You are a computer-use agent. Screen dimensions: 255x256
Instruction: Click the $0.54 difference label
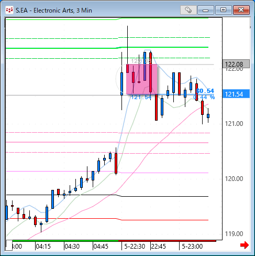tap(205, 91)
